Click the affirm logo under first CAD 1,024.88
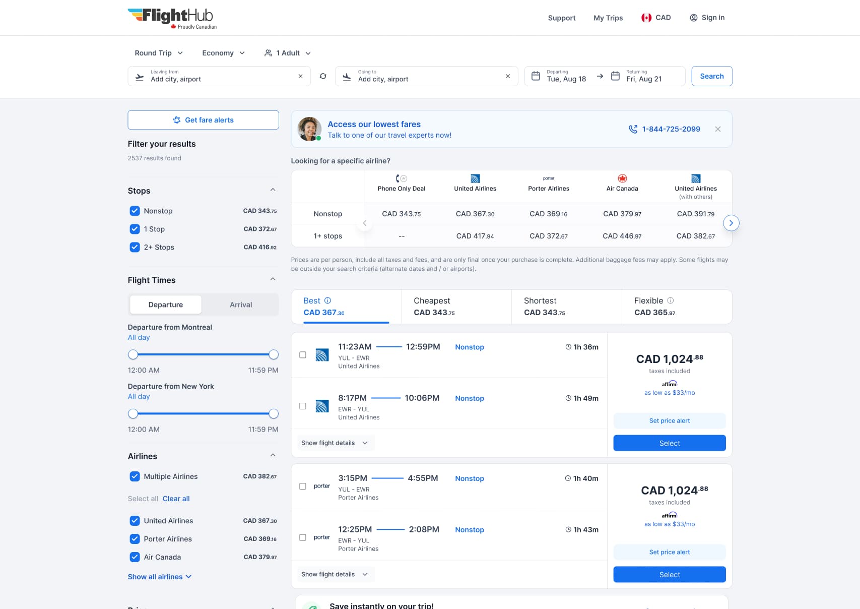 tap(670, 384)
